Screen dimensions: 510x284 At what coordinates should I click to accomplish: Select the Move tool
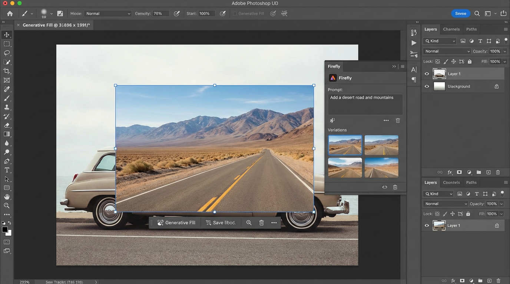(7, 35)
